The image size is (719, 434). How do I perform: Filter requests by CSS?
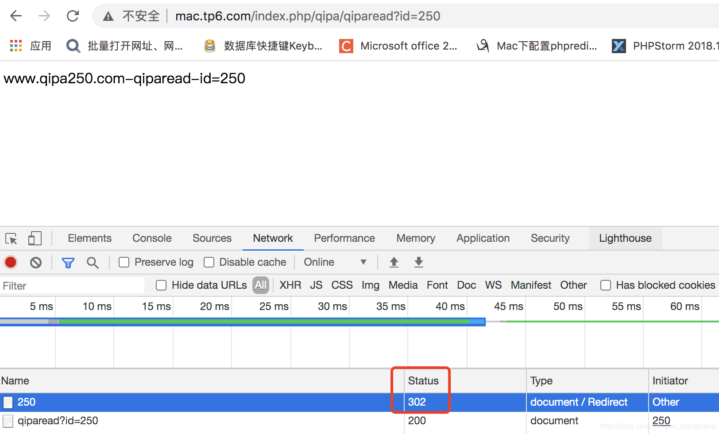pyautogui.click(x=342, y=285)
